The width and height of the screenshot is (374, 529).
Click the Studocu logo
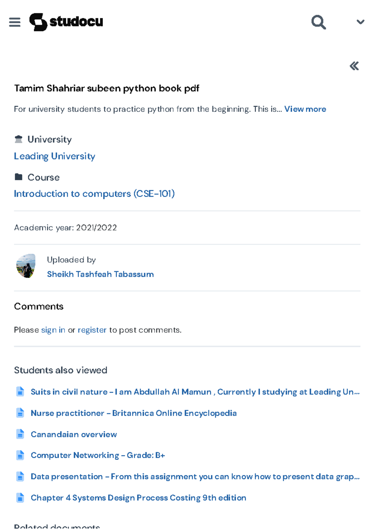[66, 22]
